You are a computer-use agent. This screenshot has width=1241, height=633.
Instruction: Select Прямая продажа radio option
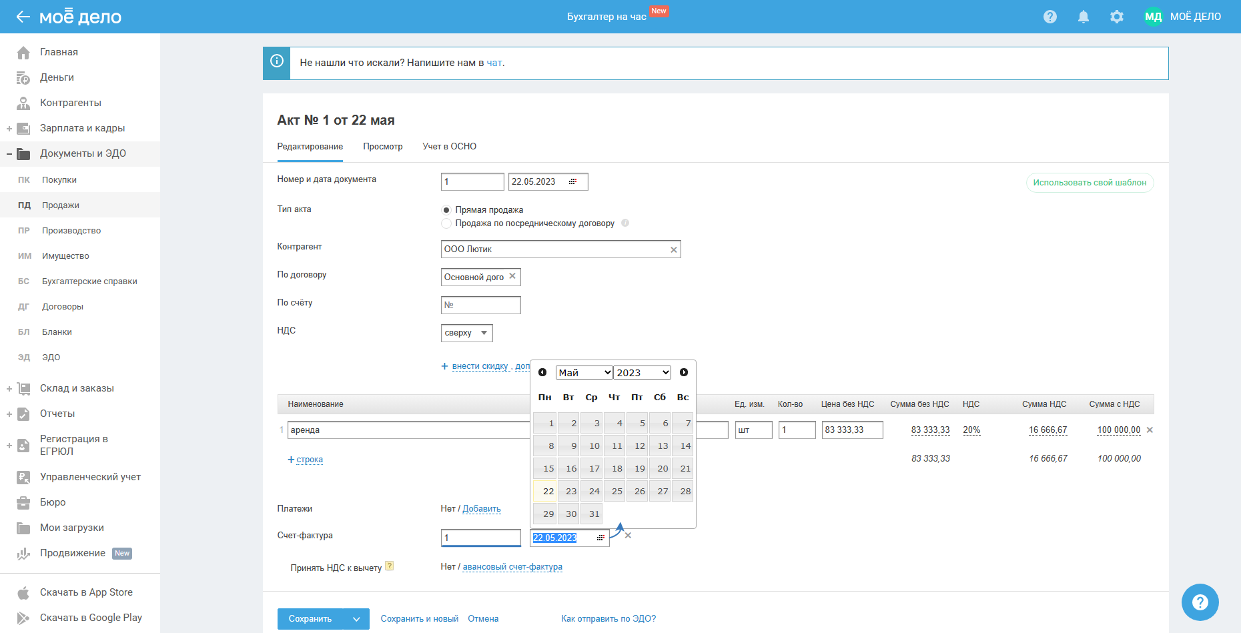click(446, 210)
